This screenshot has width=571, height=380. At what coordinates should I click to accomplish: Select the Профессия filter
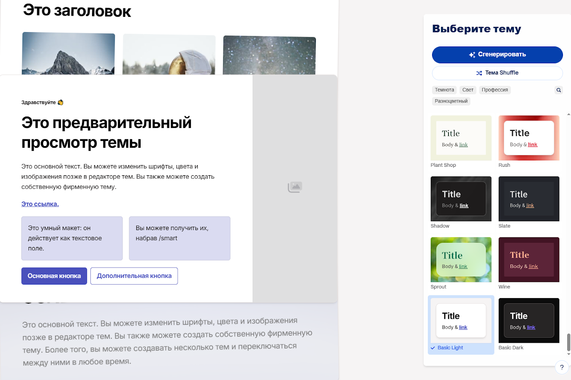click(495, 90)
